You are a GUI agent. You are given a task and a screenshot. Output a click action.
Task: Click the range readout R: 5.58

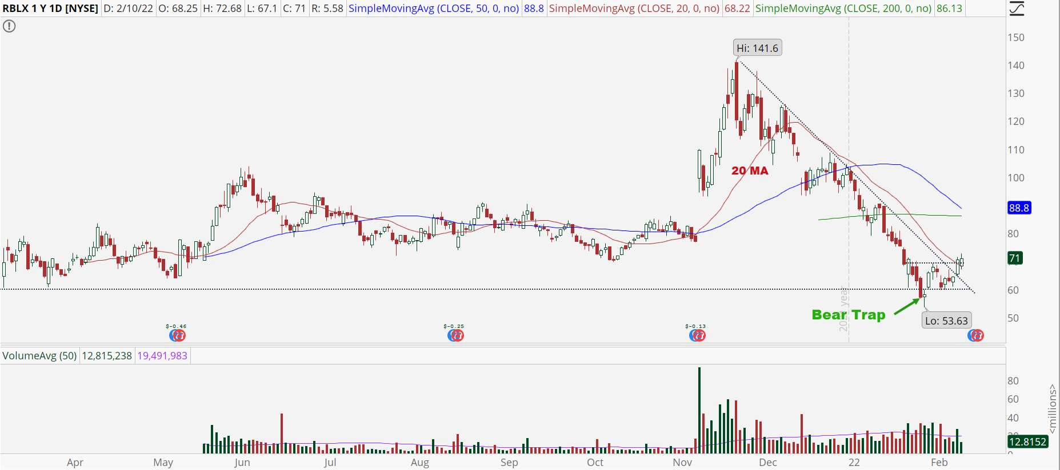(327, 9)
